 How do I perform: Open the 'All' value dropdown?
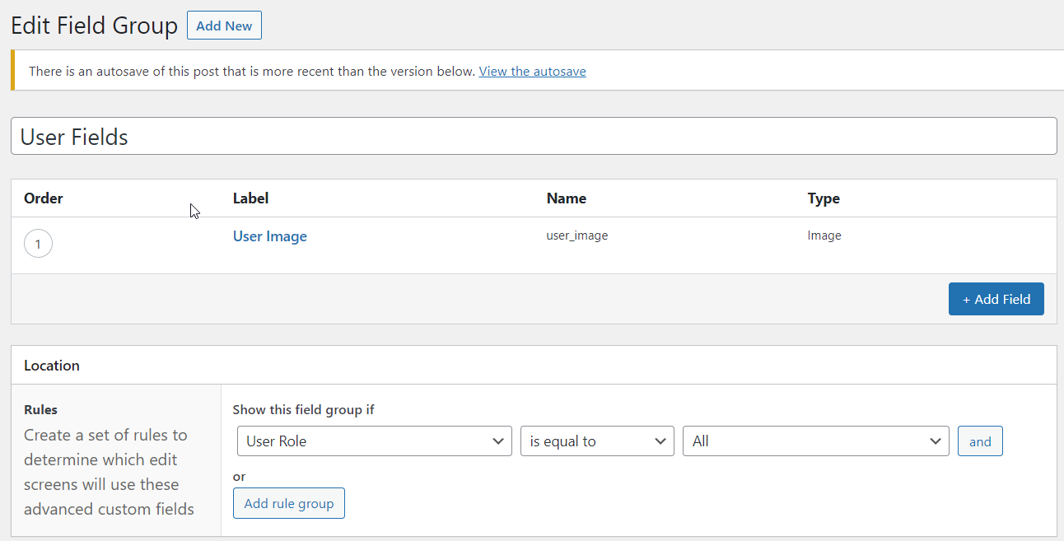[815, 441]
